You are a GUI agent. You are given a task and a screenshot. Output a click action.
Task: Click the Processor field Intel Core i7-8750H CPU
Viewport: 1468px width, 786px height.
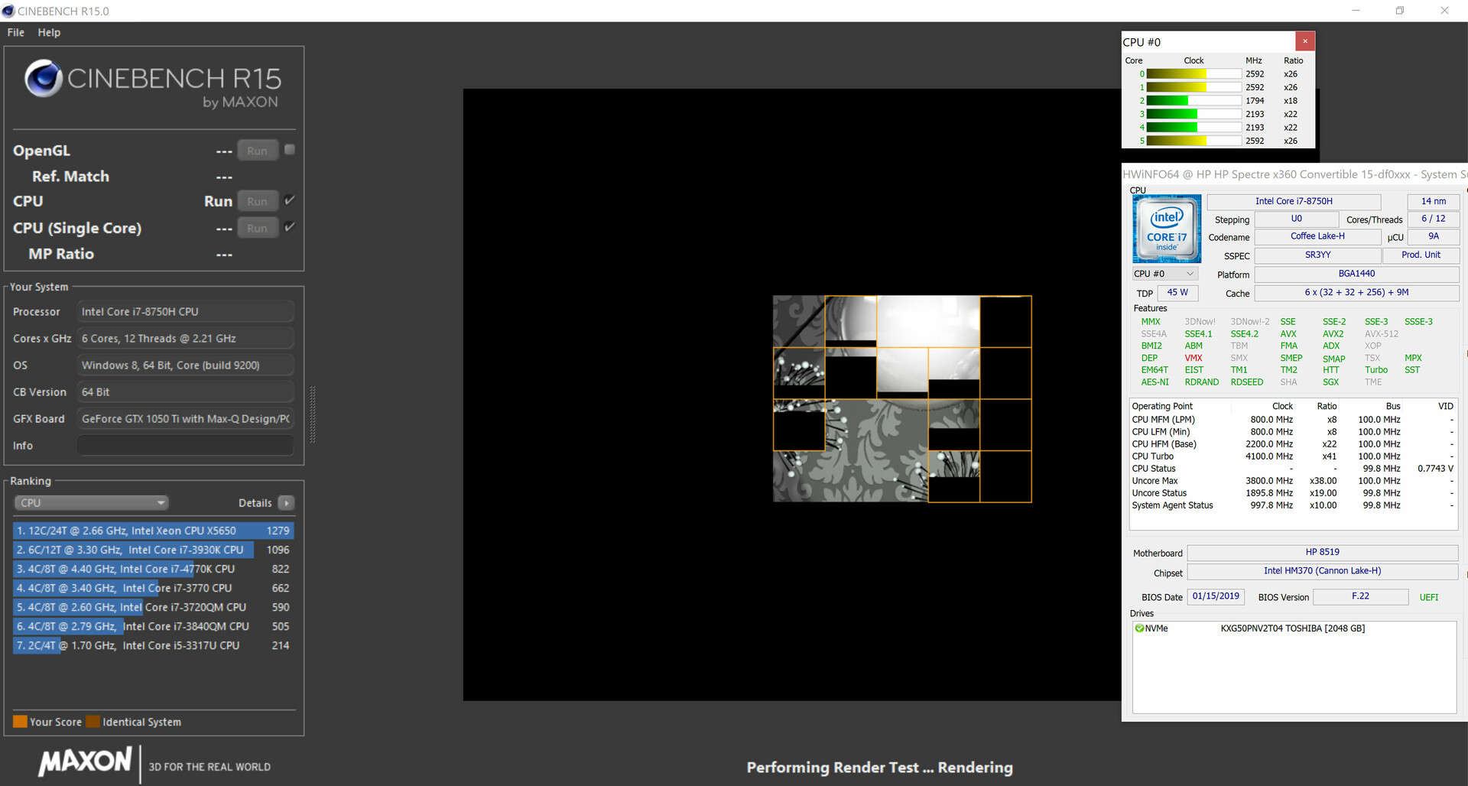(x=186, y=311)
